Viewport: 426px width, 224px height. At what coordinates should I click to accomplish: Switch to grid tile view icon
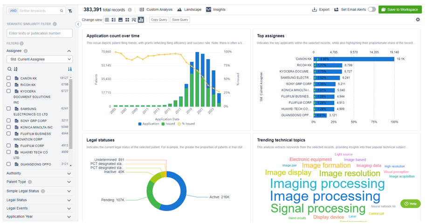pos(127,20)
